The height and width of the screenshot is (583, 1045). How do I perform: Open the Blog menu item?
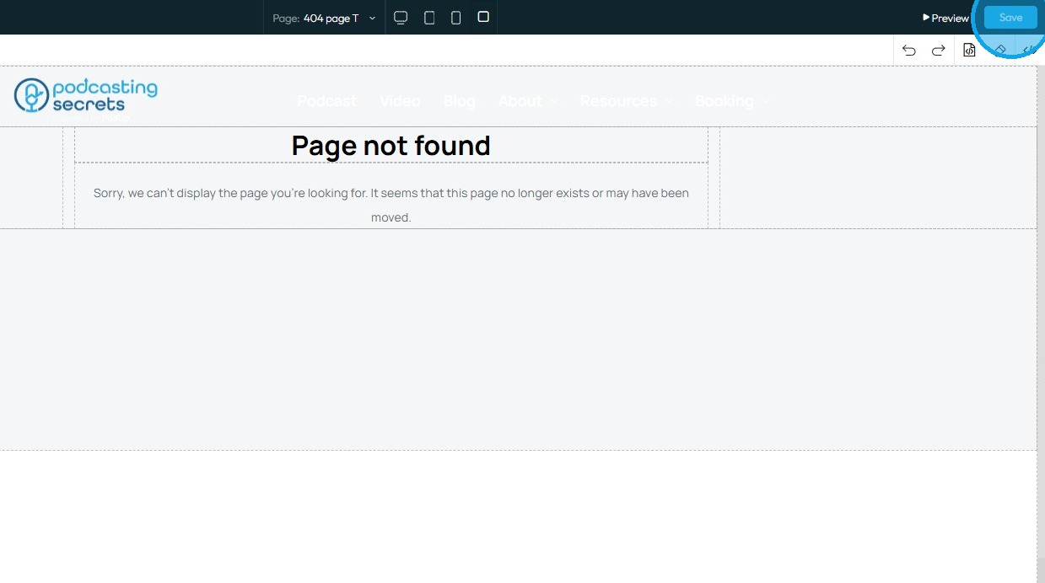460,101
